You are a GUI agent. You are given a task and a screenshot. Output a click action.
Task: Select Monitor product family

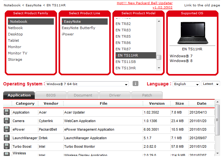[15, 47]
